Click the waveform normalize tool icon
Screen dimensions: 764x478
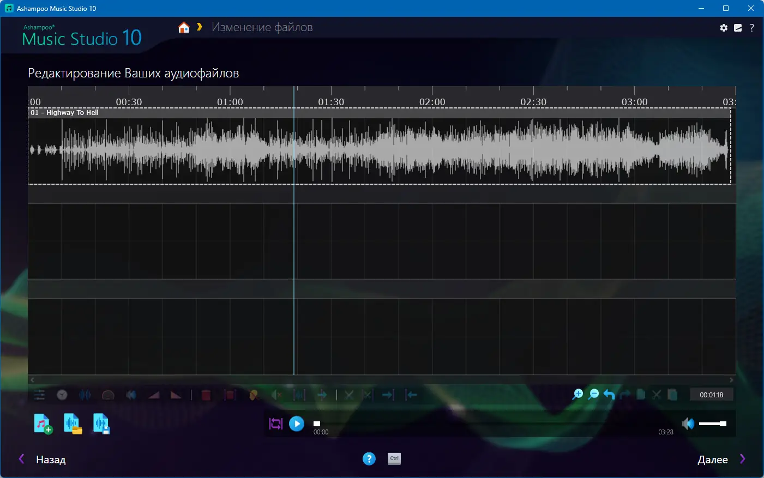click(85, 395)
